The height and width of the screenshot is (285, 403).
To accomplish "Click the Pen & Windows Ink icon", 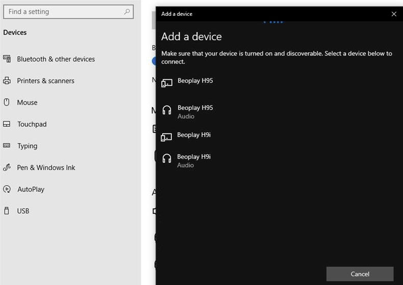I will point(7,167).
